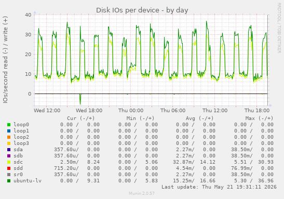284x199 pixels.
Task: Click the 'Munin 2.0.57' version footer
Action: [142, 193]
